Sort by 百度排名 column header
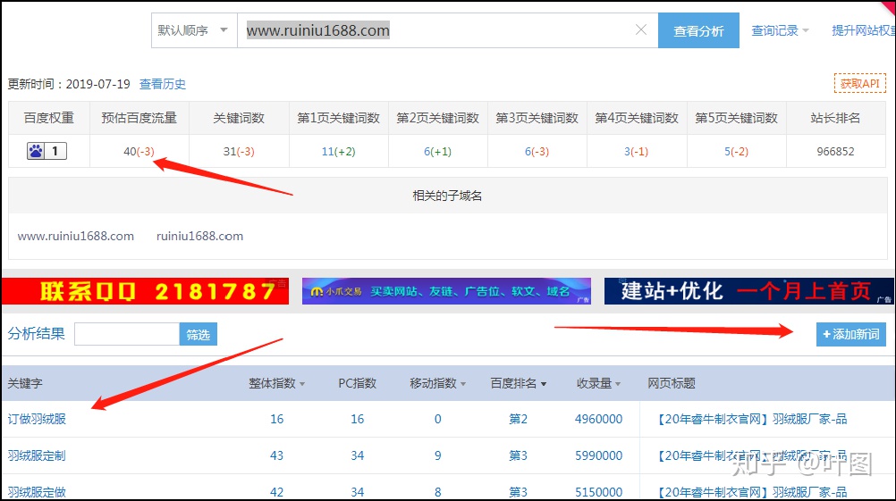 click(519, 383)
